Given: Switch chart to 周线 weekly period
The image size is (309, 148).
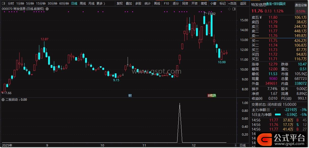Looking at the screenshot, I should click(83, 4).
